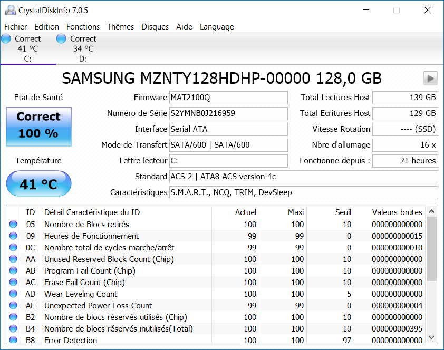
Task: Click status orb for Heures de Fonctionnement
Action: click(x=13, y=236)
